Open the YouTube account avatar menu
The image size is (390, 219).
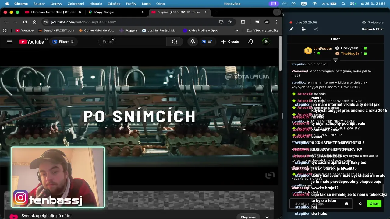coord(266,42)
